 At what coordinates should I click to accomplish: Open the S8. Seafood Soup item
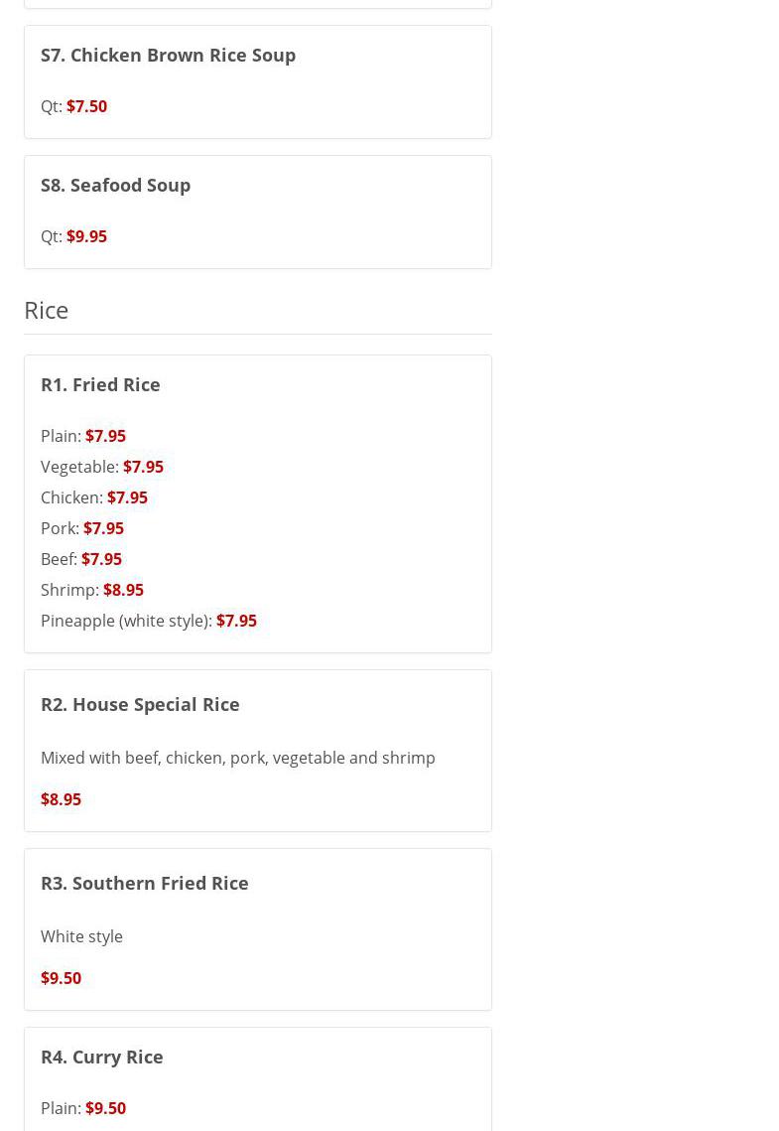tap(115, 185)
